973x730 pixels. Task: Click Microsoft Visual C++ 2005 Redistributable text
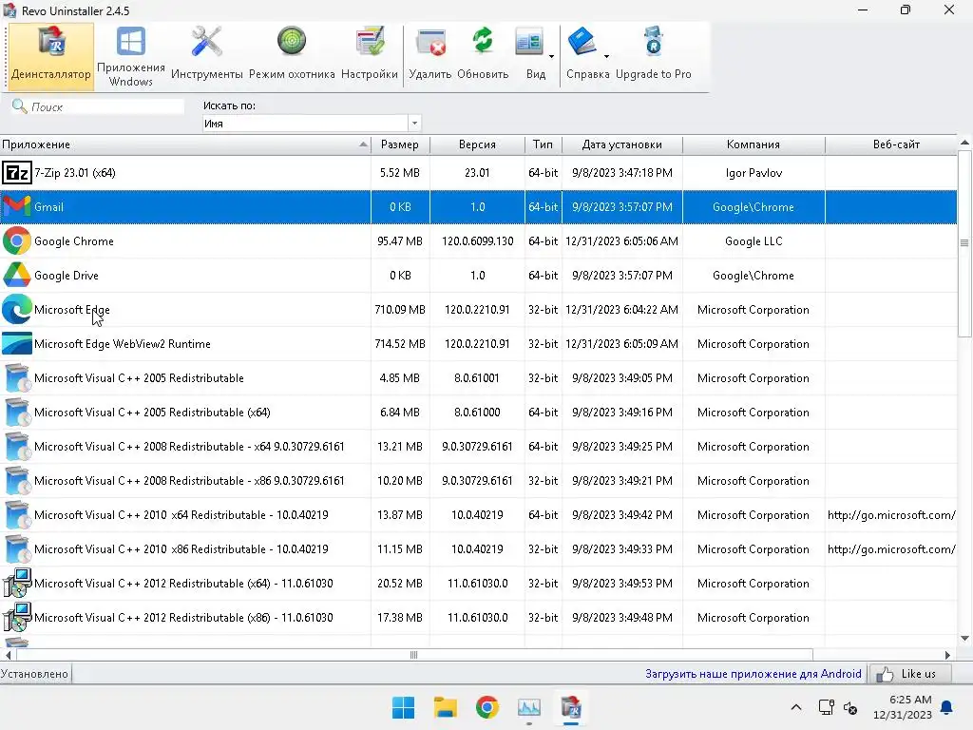139,378
